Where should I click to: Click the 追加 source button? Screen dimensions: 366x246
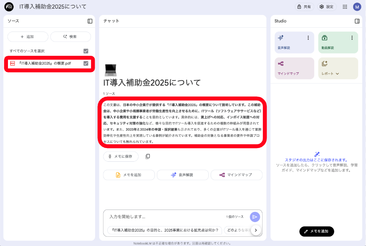click(x=28, y=37)
